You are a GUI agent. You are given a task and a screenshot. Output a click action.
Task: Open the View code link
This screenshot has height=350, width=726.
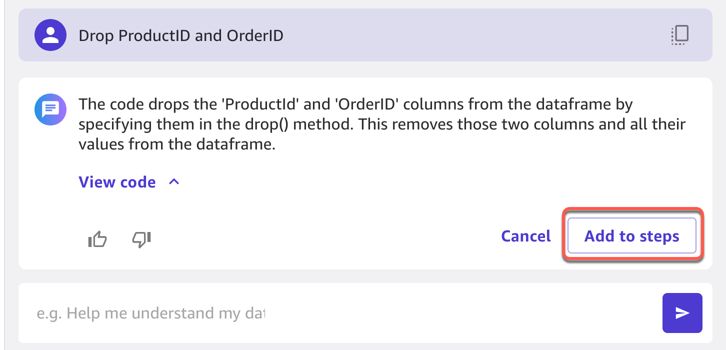[117, 182]
